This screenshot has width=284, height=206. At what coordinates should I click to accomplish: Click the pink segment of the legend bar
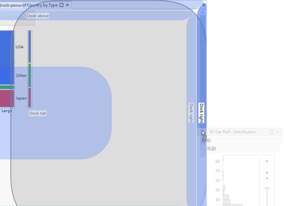(x=30, y=98)
